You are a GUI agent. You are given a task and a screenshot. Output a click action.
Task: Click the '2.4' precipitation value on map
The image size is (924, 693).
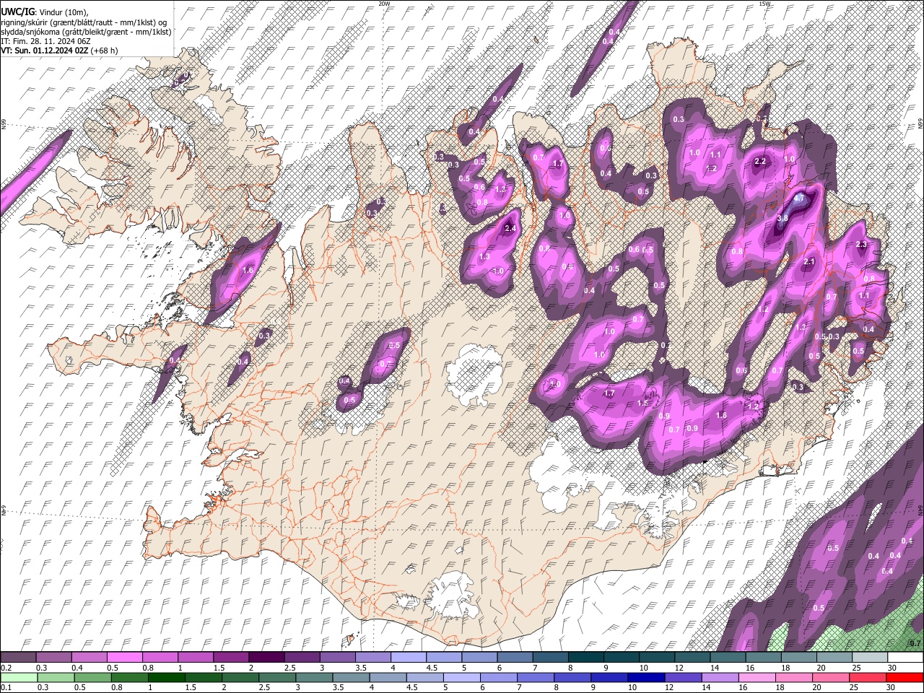click(510, 229)
